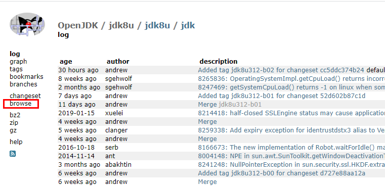Open OpenJDK in the breadcrumb

pyautogui.click(x=78, y=25)
